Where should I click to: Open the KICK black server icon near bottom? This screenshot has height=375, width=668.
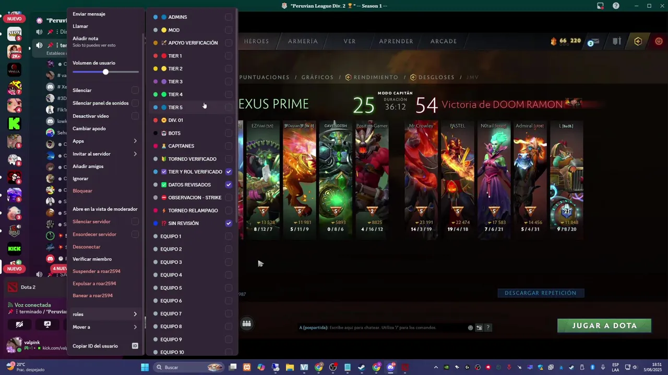(x=14, y=248)
